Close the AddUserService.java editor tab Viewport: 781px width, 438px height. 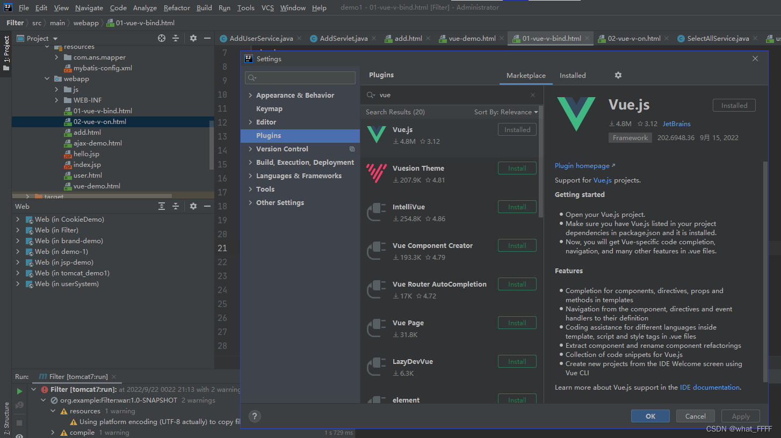click(299, 39)
